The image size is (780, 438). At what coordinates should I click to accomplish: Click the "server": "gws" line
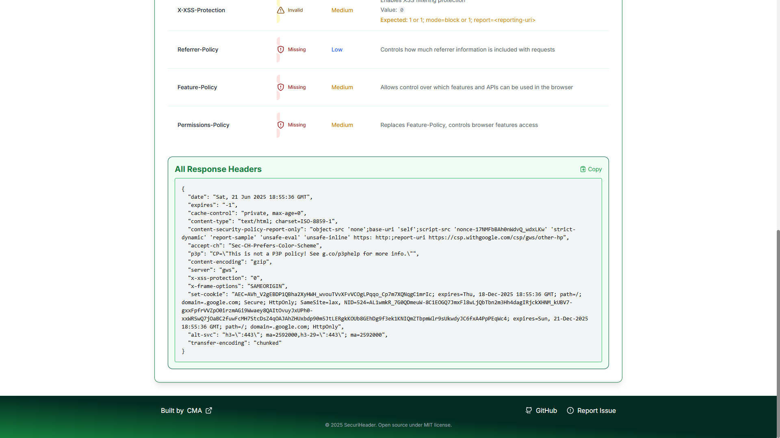212,270
